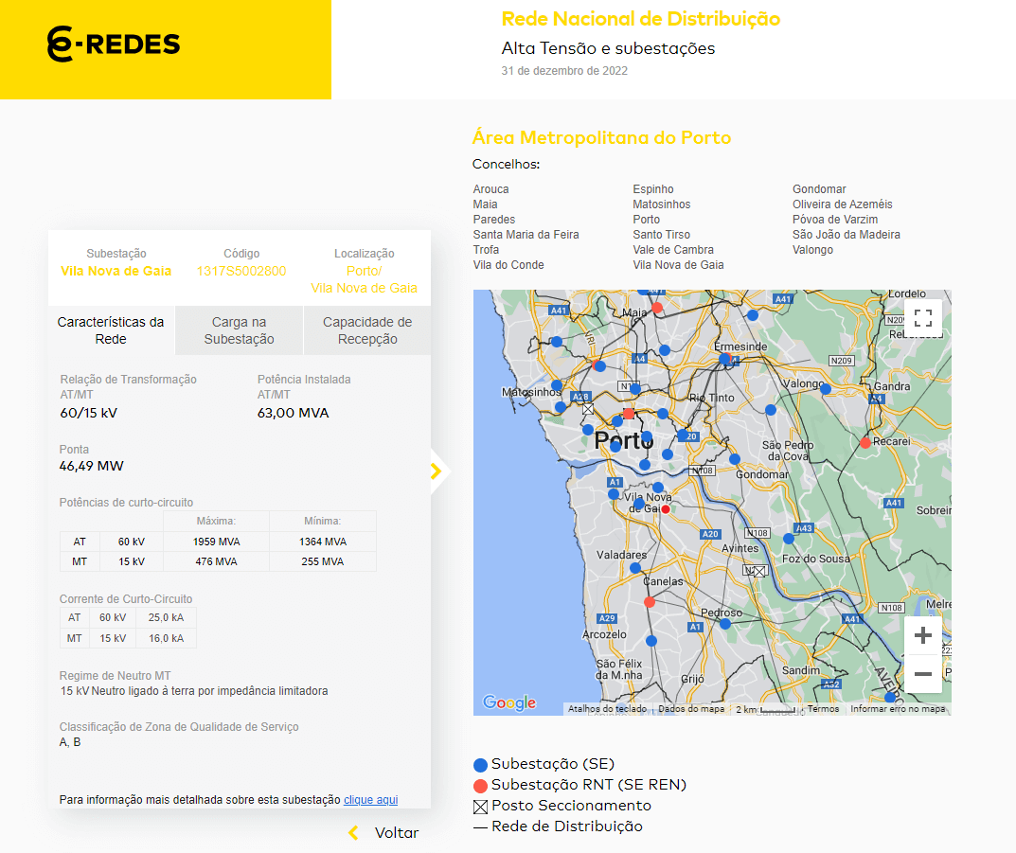1016x853 pixels.
Task: Zoom out on the map
Action: click(x=923, y=674)
